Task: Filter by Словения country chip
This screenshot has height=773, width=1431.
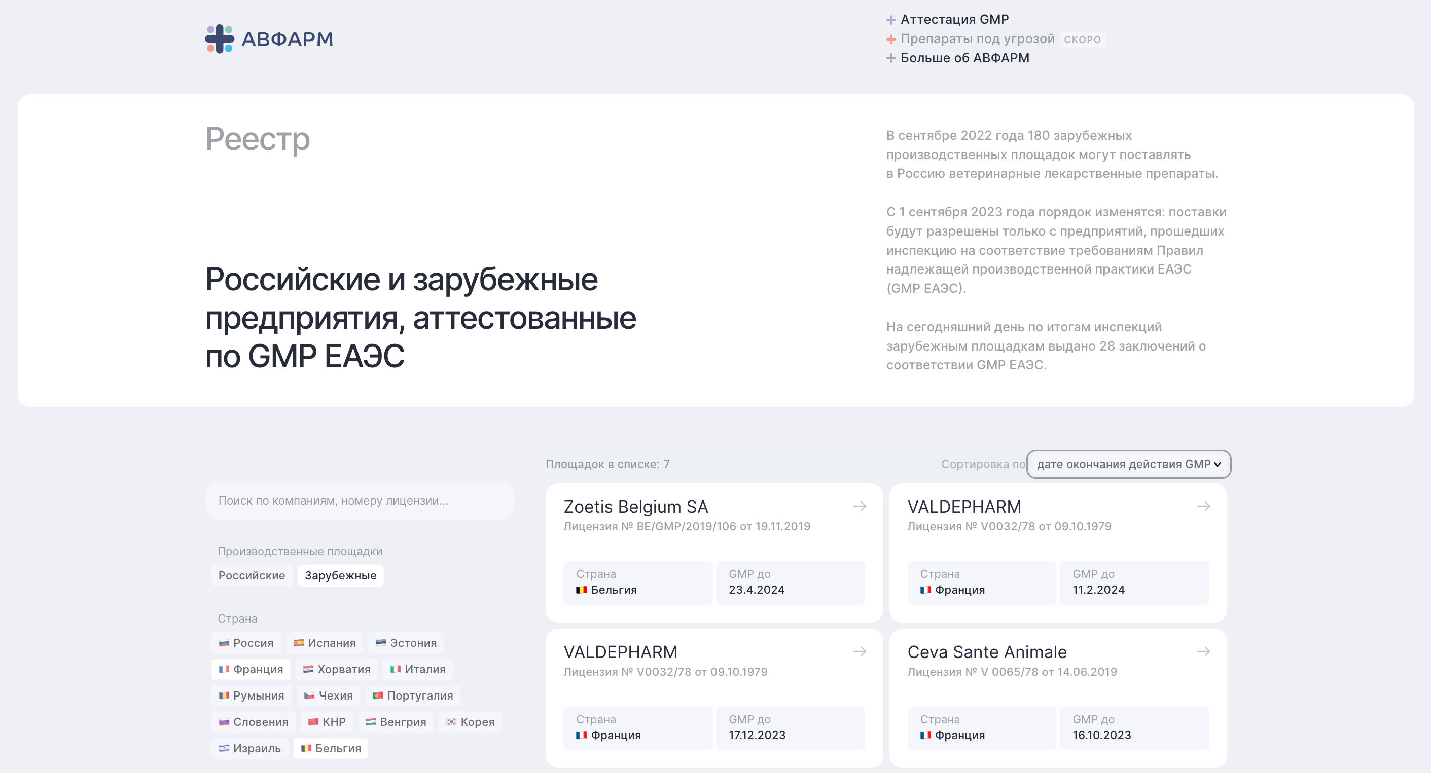Action: [x=254, y=722]
